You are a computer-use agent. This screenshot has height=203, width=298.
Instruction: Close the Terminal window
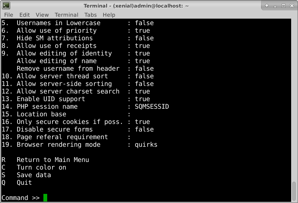coord(292,6)
